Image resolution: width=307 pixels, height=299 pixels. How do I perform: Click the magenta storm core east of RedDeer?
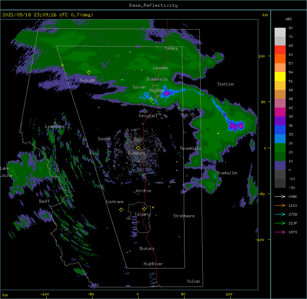(x=167, y=93)
